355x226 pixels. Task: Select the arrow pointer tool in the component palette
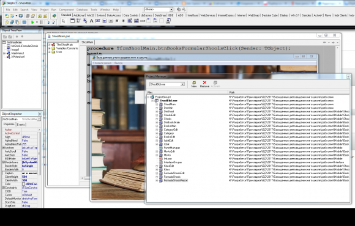point(64,21)
